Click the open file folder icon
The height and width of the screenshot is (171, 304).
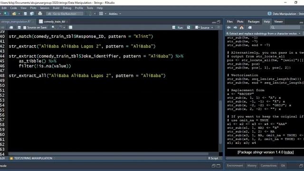(x=14, y=14)
